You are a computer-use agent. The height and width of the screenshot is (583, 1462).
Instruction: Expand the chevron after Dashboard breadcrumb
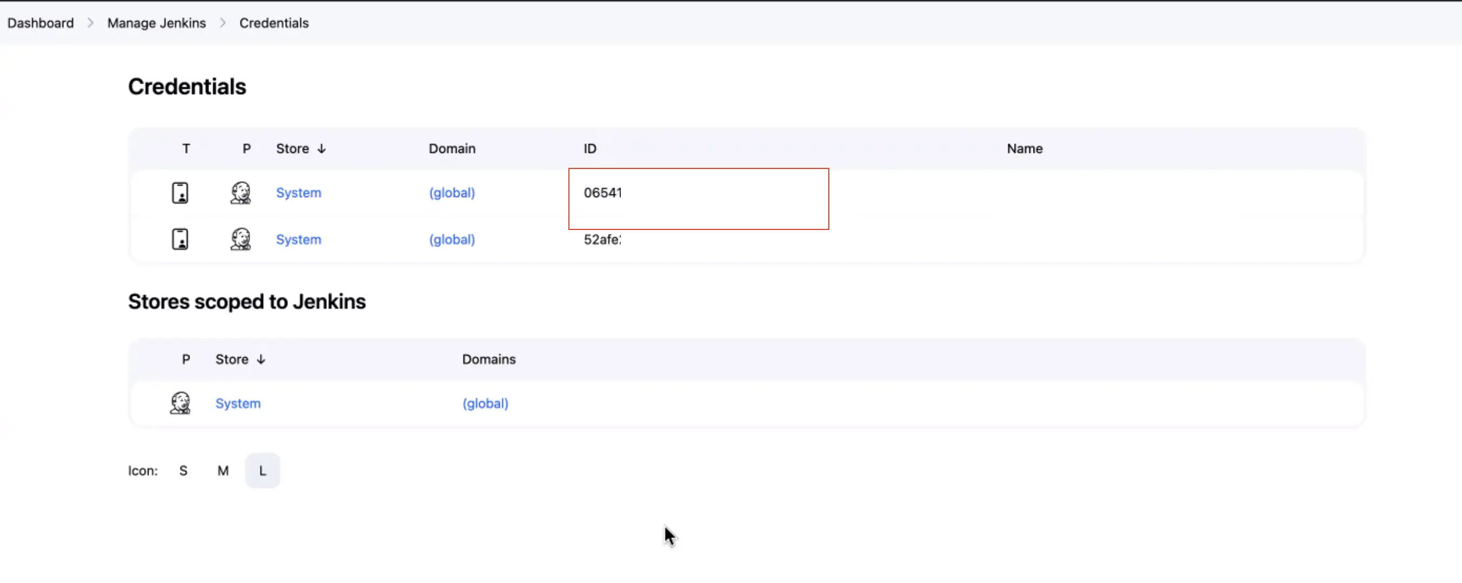[x=90, y=23]
